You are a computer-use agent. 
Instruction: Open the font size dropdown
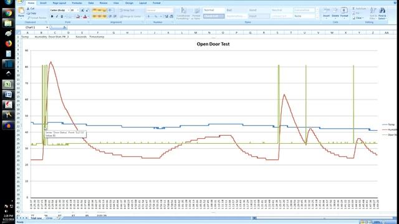click(x=78, y=10)
